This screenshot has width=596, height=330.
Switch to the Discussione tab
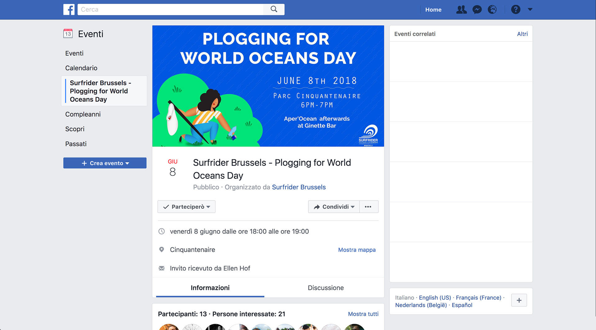(326, 288)
